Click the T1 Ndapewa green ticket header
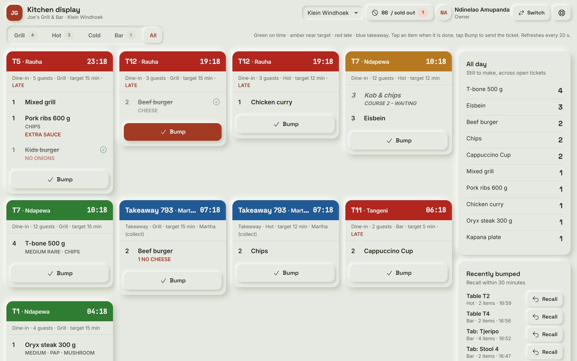 [60, 311]
